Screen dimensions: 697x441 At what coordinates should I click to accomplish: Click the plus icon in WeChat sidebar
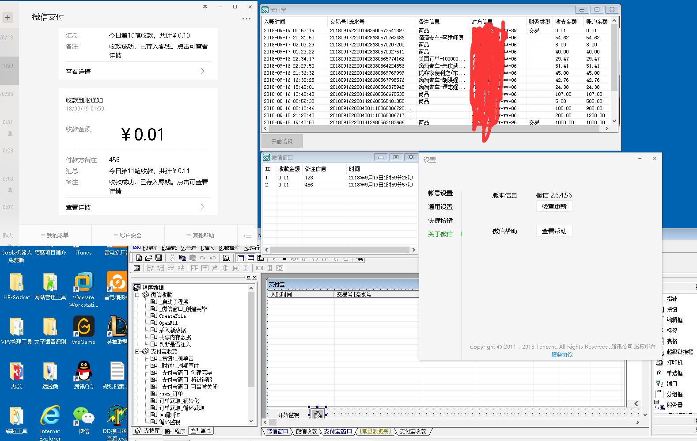[x=8, y=17]
